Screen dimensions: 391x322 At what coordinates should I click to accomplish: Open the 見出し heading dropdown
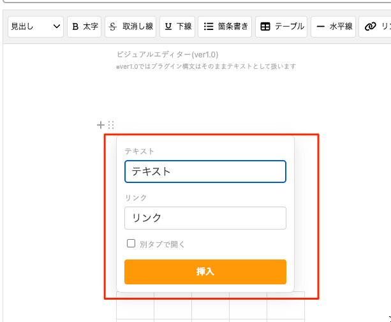(x=36, y=27)
